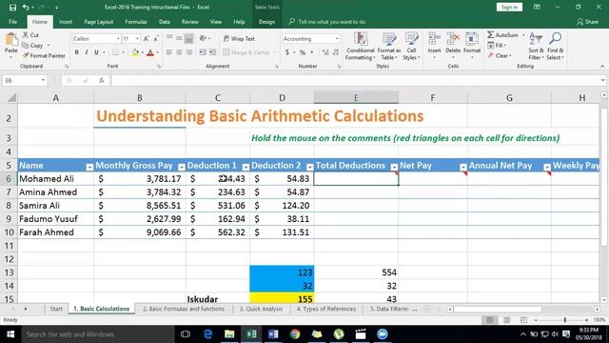This screenshot has width=609, height=343.
Task: Click the Orientation text angle icon
Action: 203,38
